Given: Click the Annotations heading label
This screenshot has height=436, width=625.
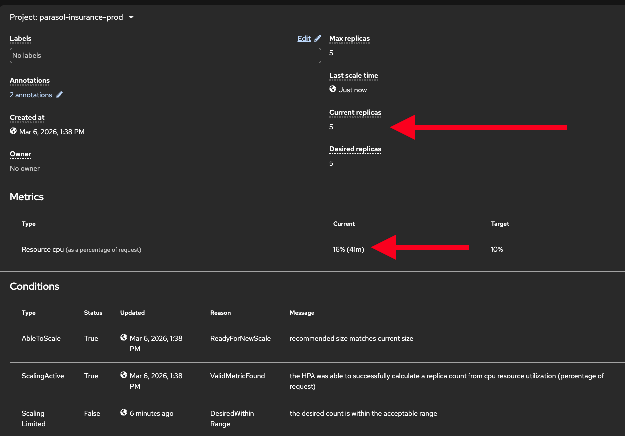Looking at the screenshot, I should coord(30,80).
